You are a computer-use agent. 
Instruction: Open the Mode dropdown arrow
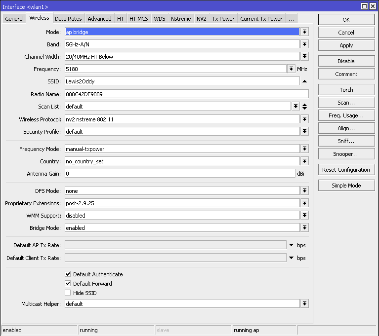pyautogui.click(x=304, y=32)
